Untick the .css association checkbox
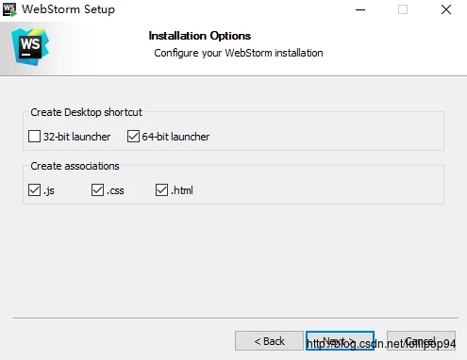This screenshot has height=360, width=467. (97, 190)
